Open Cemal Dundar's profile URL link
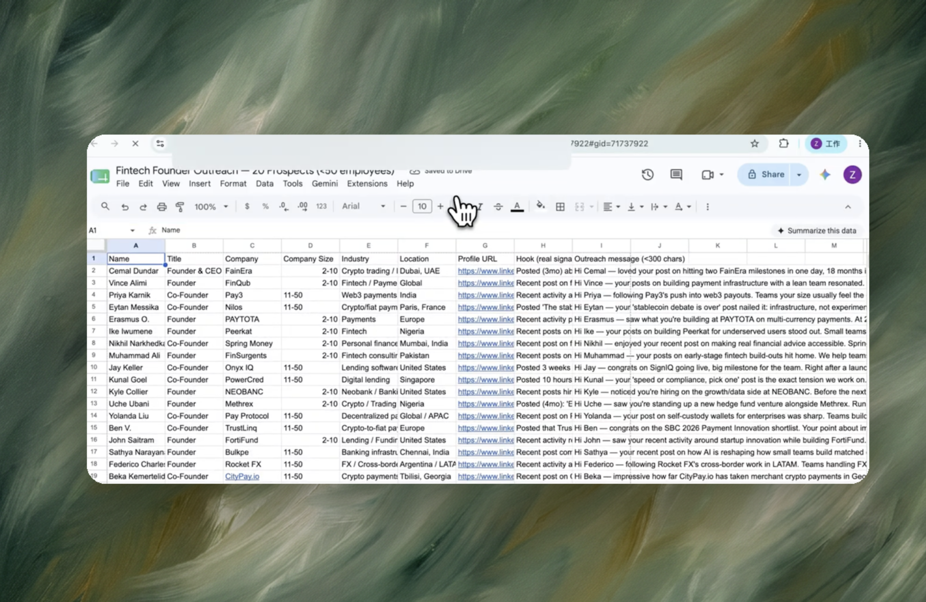The width and height of the screenshot is (926, 602). tap(485, 271)
